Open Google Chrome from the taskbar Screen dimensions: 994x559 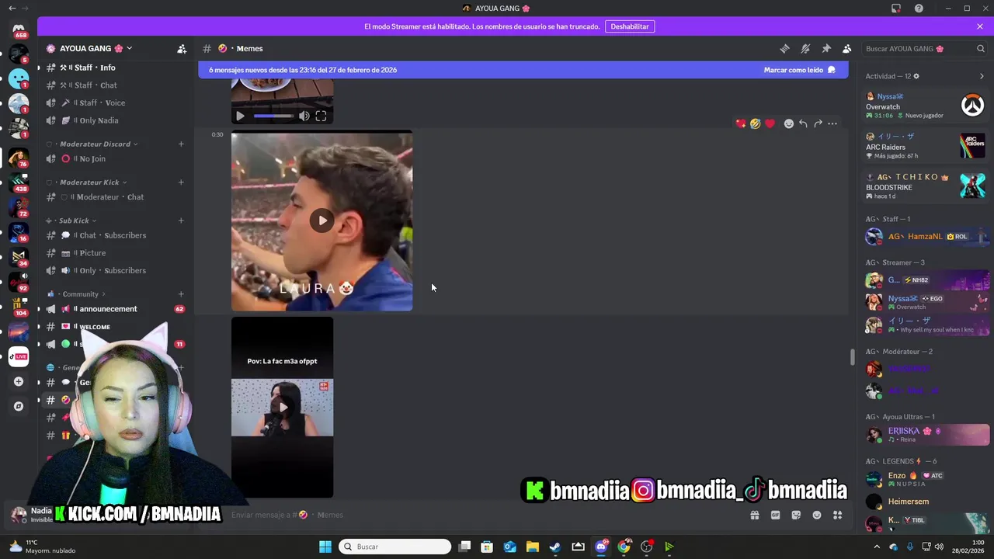click(x=624, y=547)
